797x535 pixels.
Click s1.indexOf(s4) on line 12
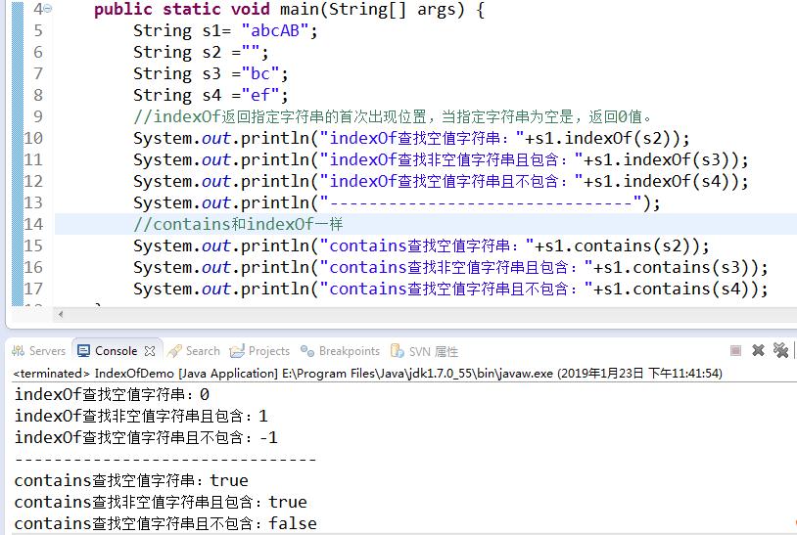click(661, 181)
